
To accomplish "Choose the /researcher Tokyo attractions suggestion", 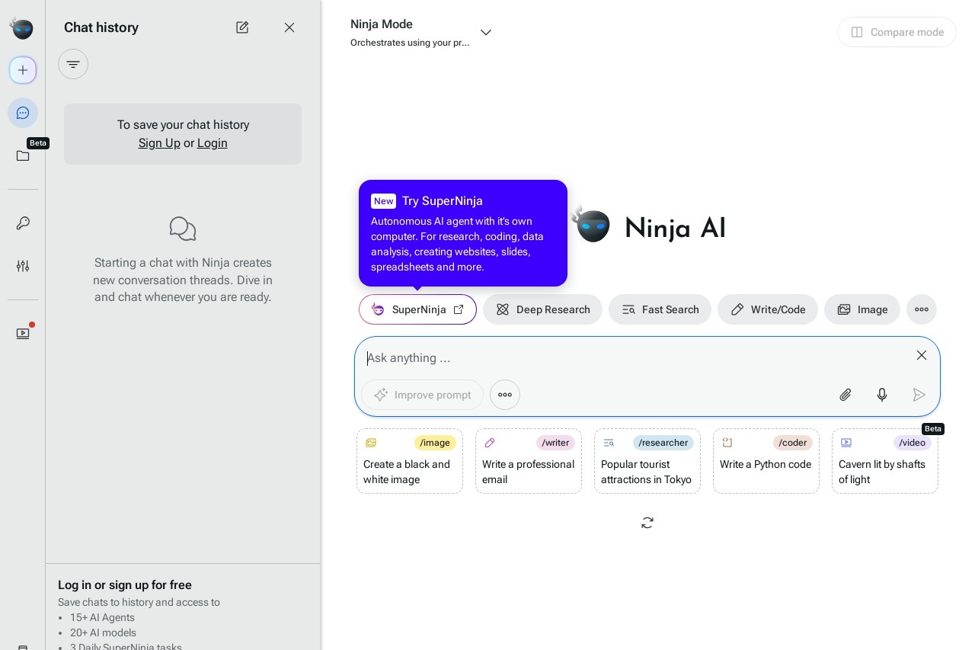I will tap(647, 461).
